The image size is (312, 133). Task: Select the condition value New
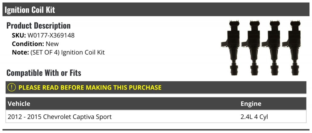click(52, 44)
